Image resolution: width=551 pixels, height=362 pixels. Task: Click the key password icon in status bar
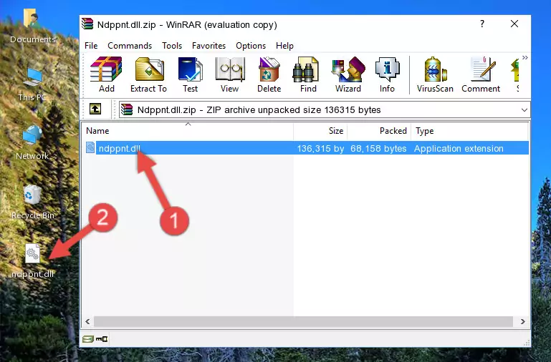pos(102,339)
